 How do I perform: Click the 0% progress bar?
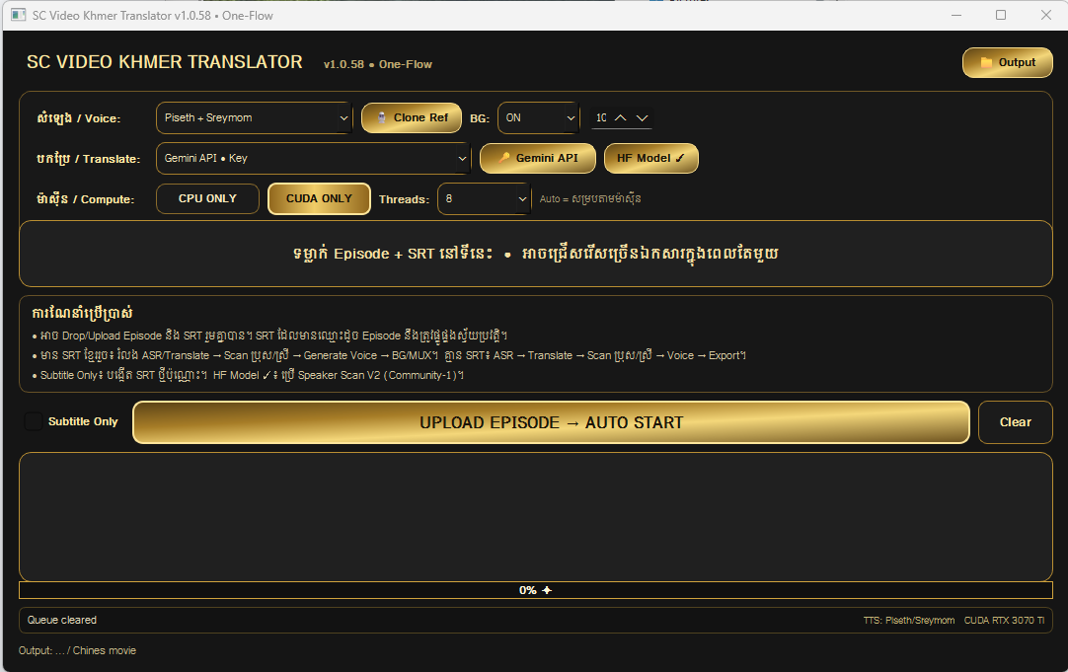pos(536,590)
